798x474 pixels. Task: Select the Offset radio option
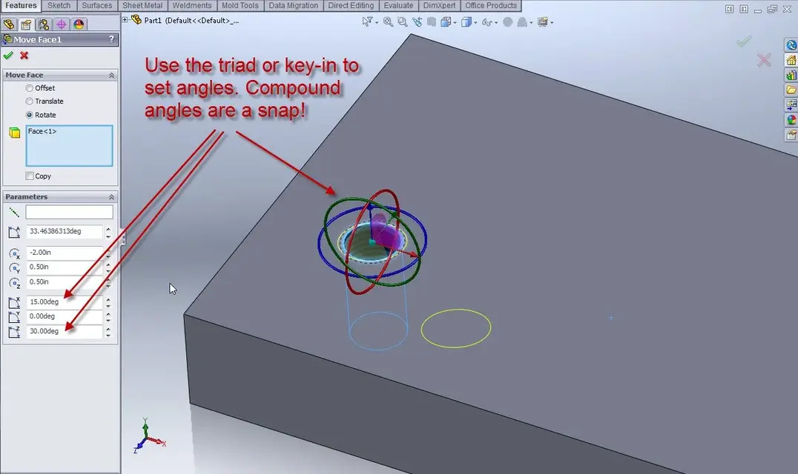(30, 88)
